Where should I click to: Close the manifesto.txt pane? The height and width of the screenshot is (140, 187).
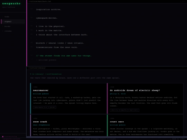point(185,1)
